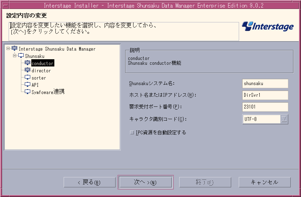Viewport: 301px width, 197px height.
Task: Select sorter in the feature tree
Action: (x=39, y=78)
